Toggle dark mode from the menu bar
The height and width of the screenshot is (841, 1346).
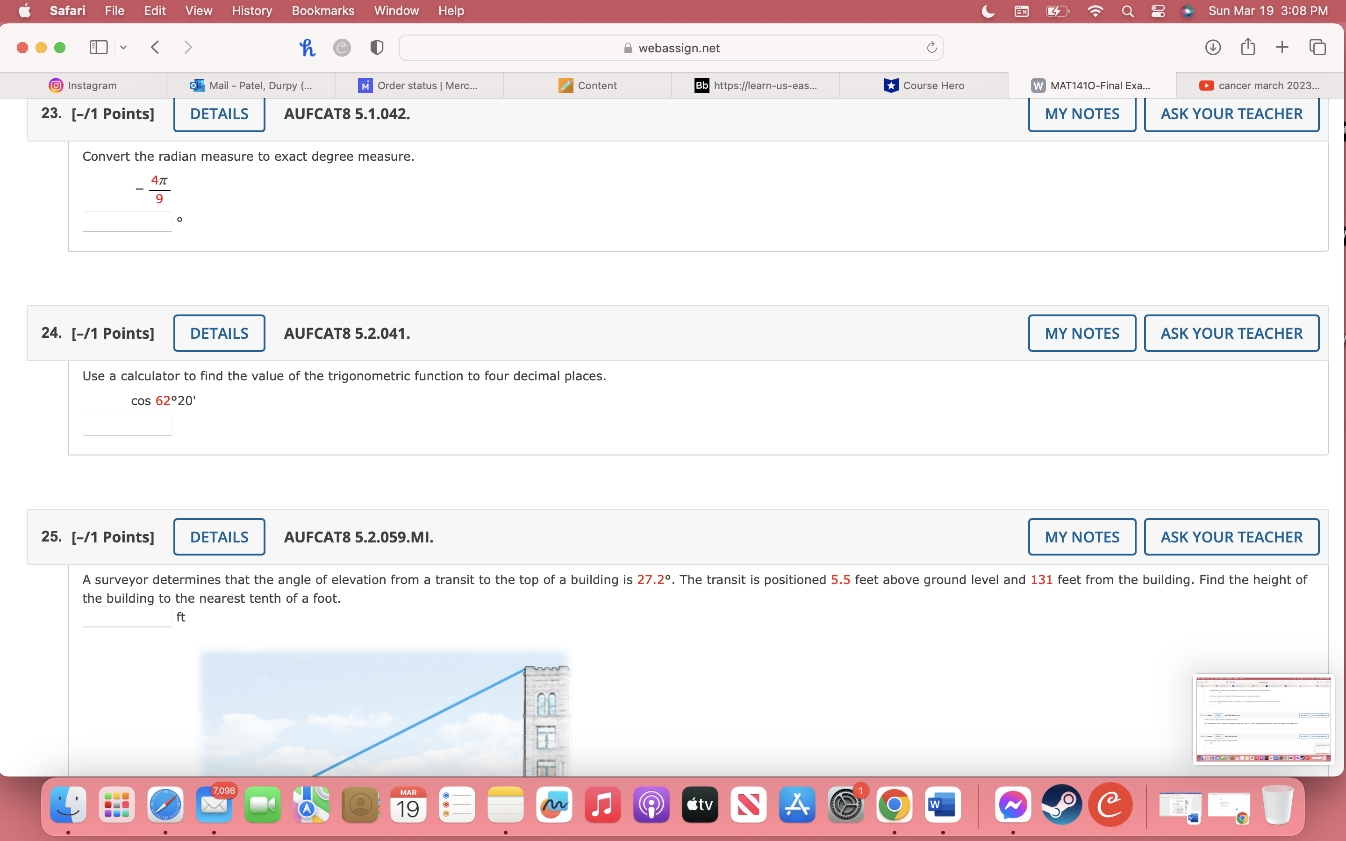click(988, 11)
